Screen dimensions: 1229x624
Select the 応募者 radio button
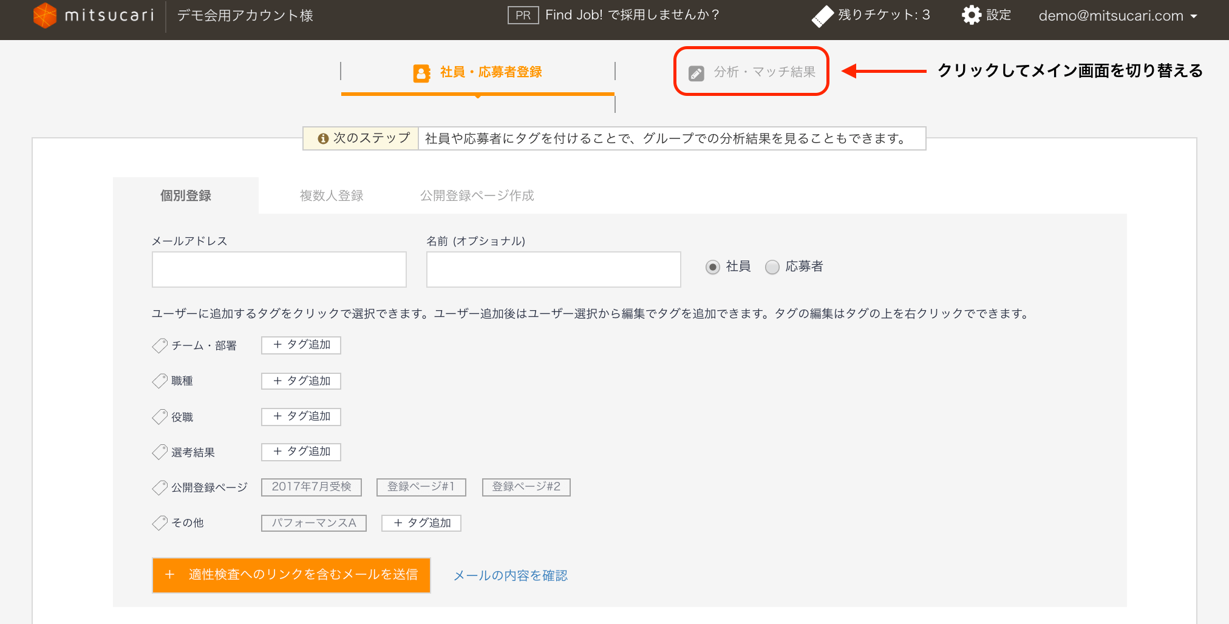point(772,267)
